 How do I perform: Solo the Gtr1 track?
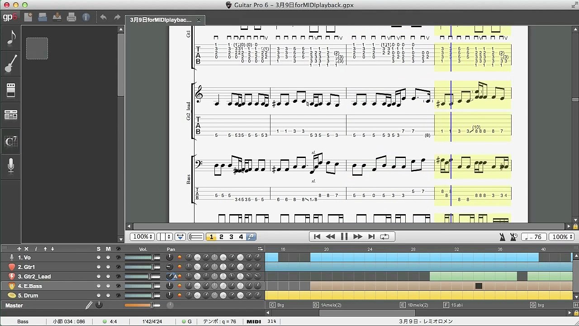point(99,267)
